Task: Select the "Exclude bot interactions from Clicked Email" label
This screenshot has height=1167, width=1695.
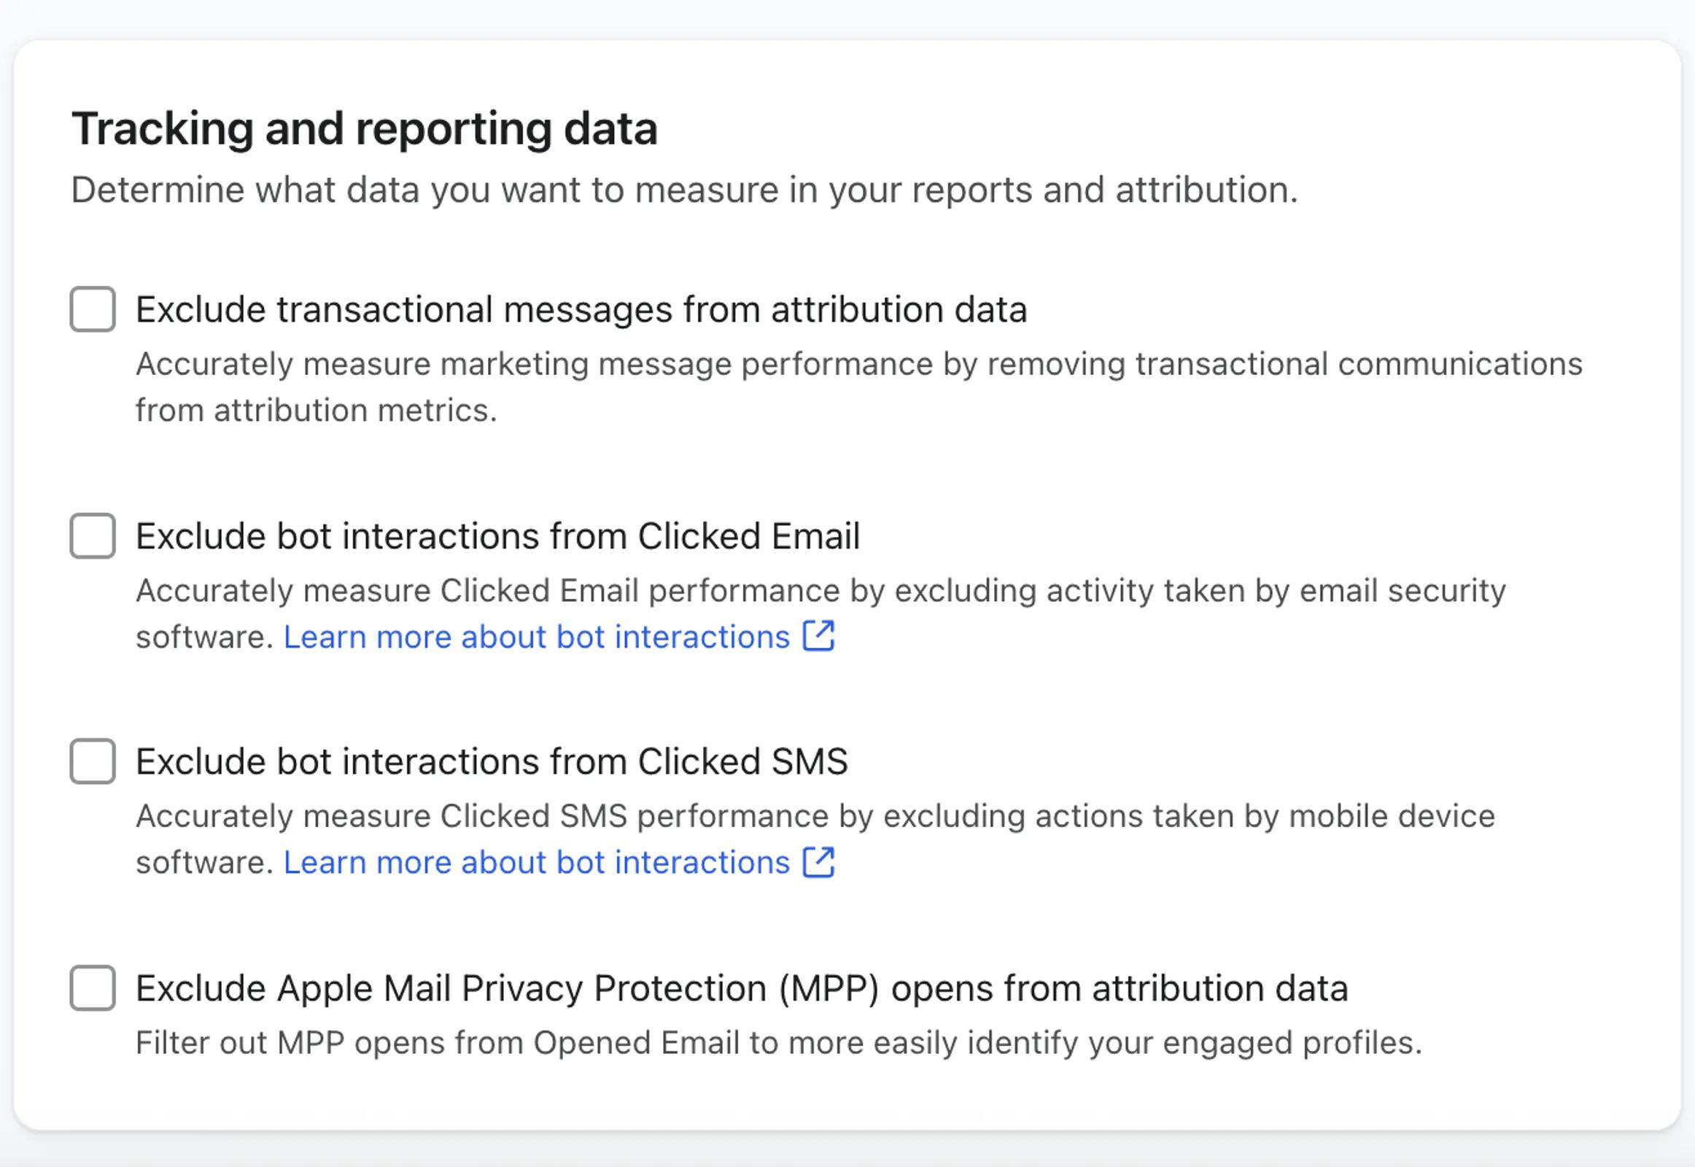Action: 498,536
